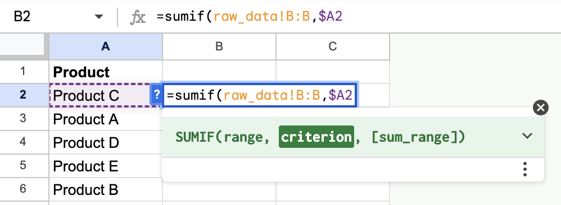Select column C header
Screen dimensions: 561x205
[x=333, y=46]
